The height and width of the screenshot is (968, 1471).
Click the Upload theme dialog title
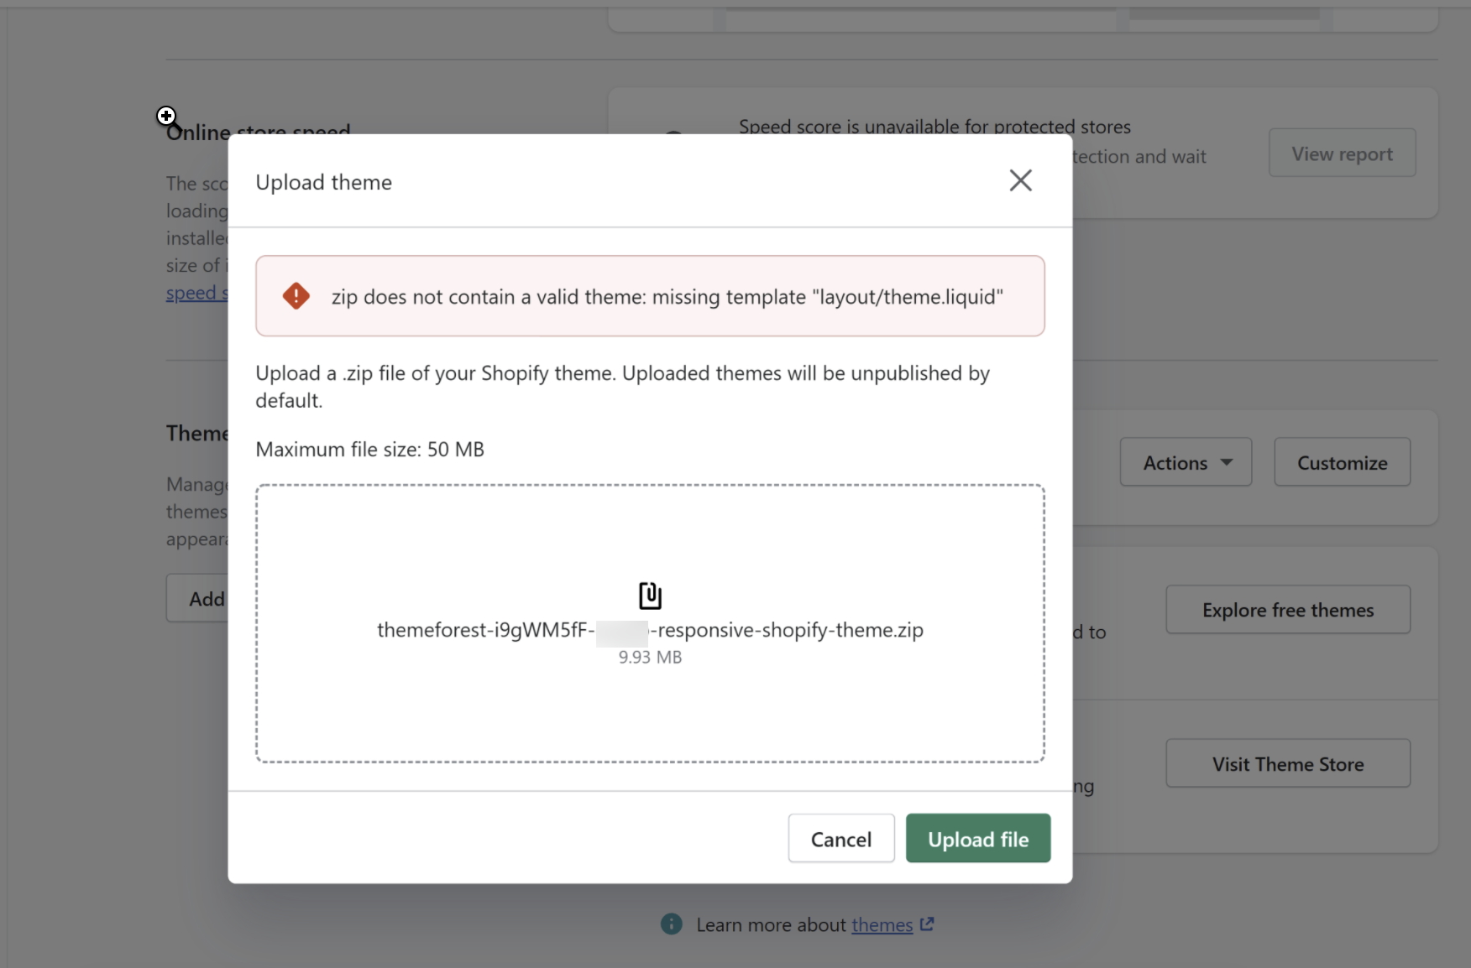pyautogui.click(x=323, y=183)
